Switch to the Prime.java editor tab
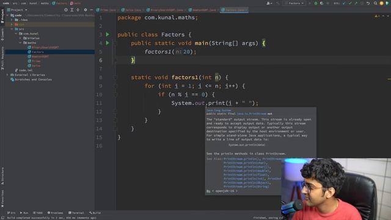The image size is (391, 220). [x=108, y=10]
